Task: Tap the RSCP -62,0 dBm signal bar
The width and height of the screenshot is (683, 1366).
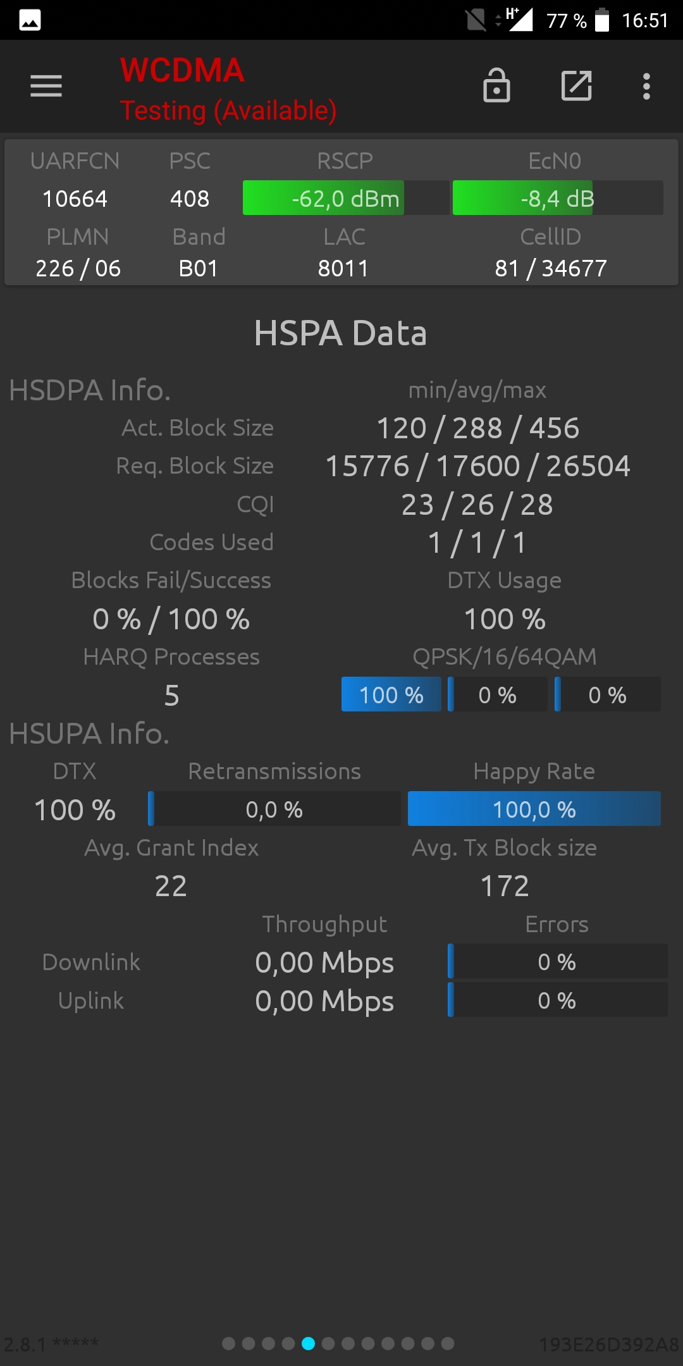Action: click(345, 198)
